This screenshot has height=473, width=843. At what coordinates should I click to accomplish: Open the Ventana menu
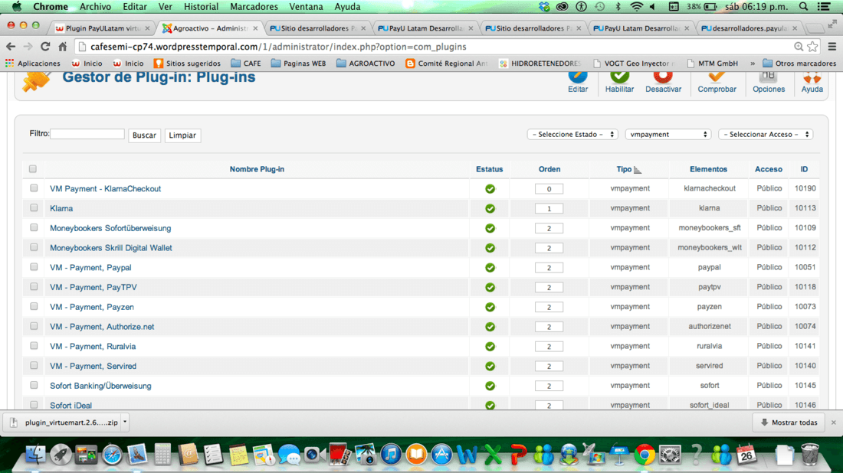306,6
